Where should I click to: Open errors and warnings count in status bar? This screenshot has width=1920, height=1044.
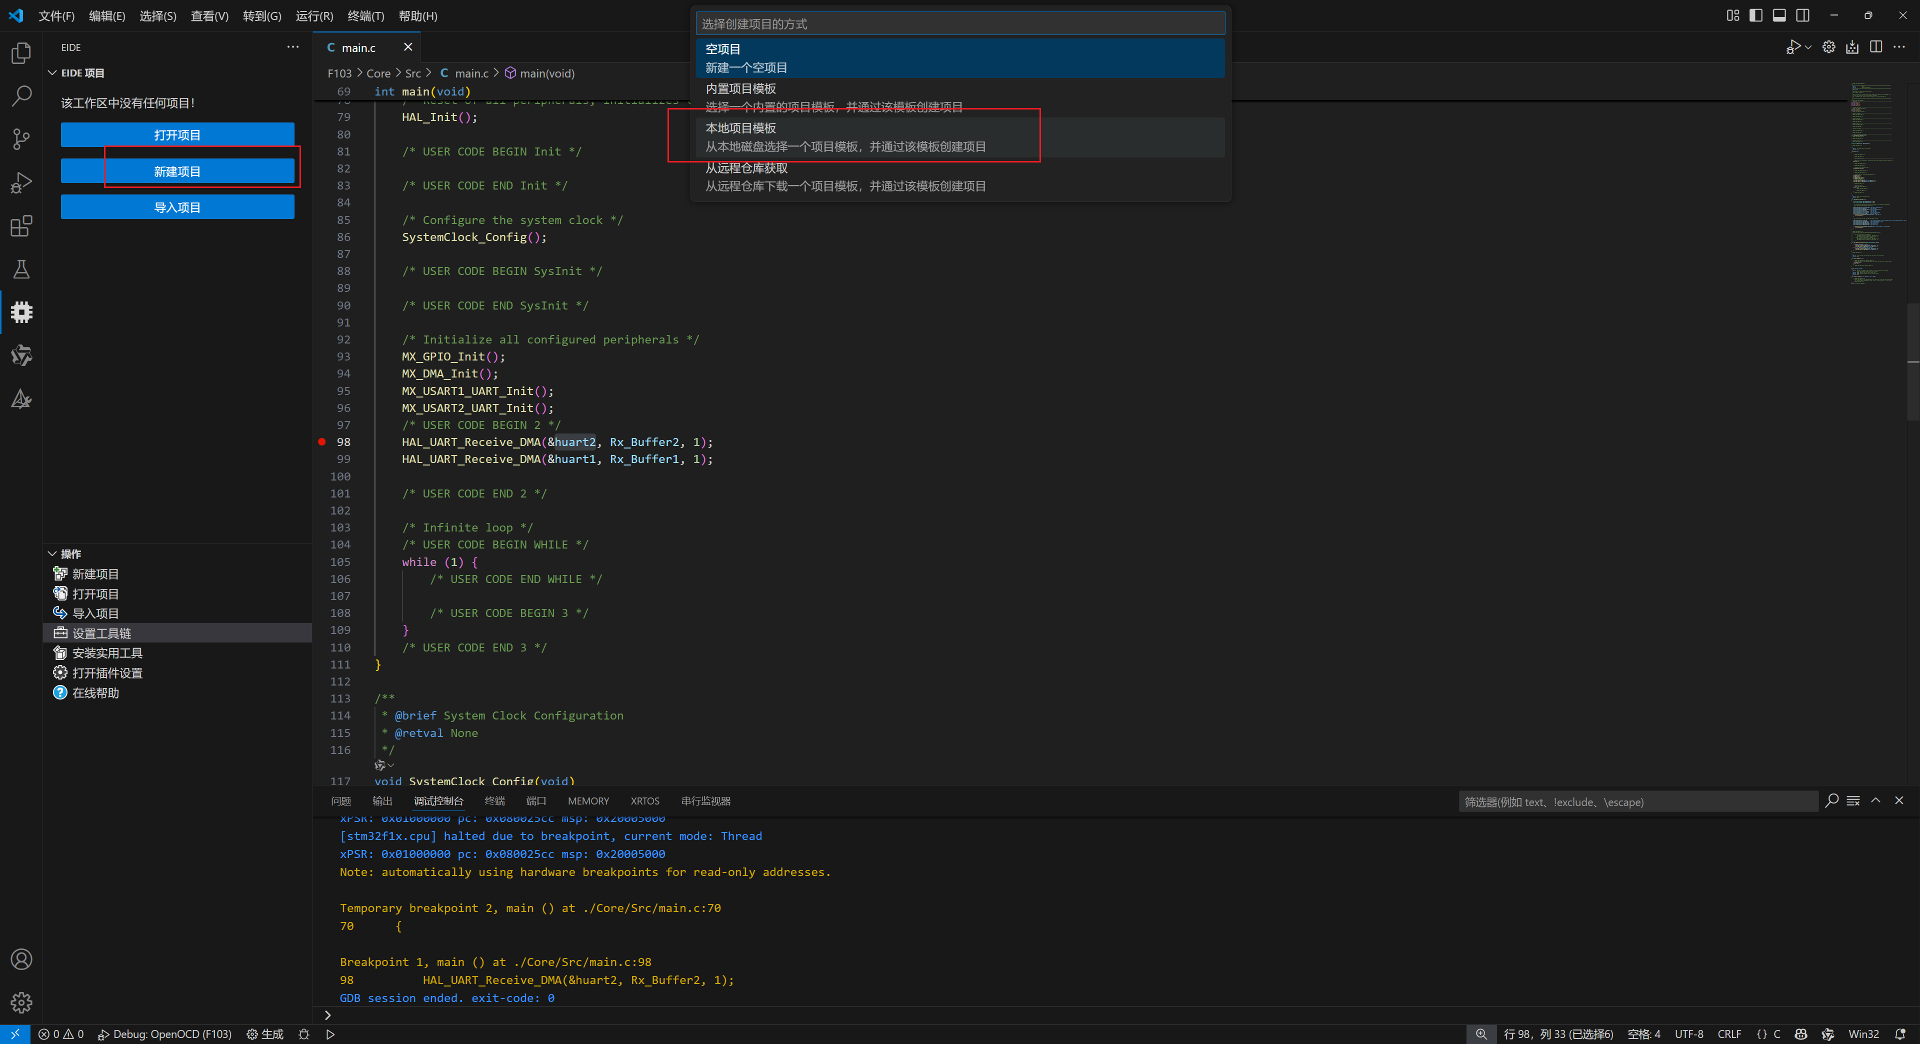coord(61,1034)
